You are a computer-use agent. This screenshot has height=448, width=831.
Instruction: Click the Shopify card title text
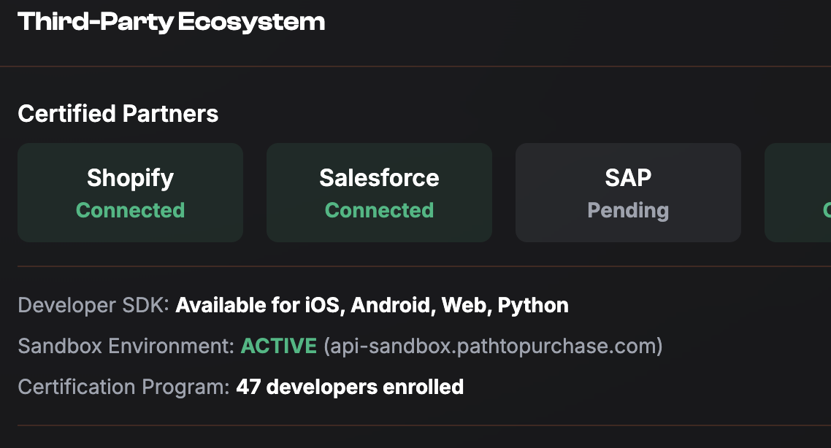[x=130, y=177]
